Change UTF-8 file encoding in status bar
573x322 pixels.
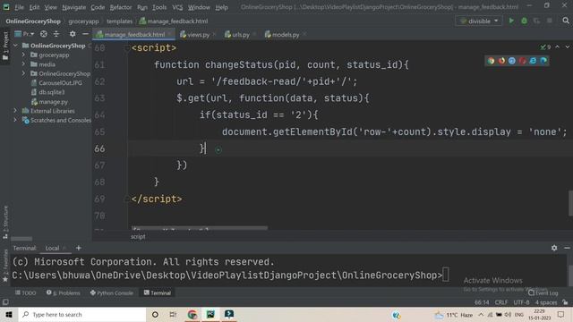(521, 302)
